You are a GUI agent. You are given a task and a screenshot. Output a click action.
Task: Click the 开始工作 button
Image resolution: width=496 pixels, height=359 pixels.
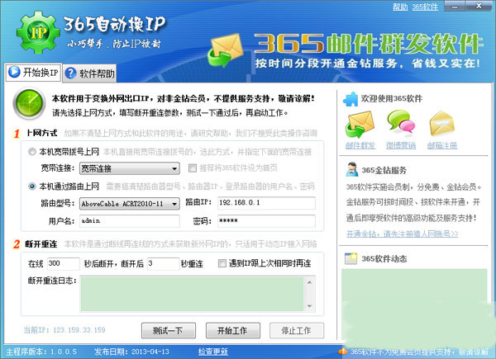233,331
